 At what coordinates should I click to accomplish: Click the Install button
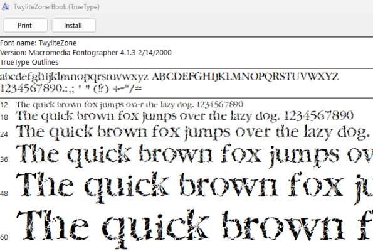coord(73,25)
